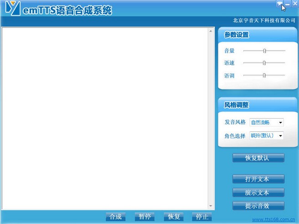The height and width of the screenshot is (224, 299).
Task: Stop playback with the 停止 button
Action: [x=202, y=217]
